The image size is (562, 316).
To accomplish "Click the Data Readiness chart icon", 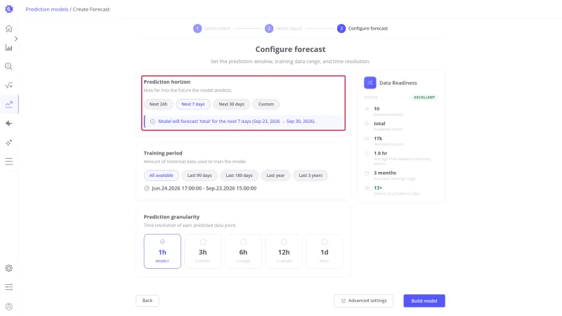I will click(x=370, y=83).
